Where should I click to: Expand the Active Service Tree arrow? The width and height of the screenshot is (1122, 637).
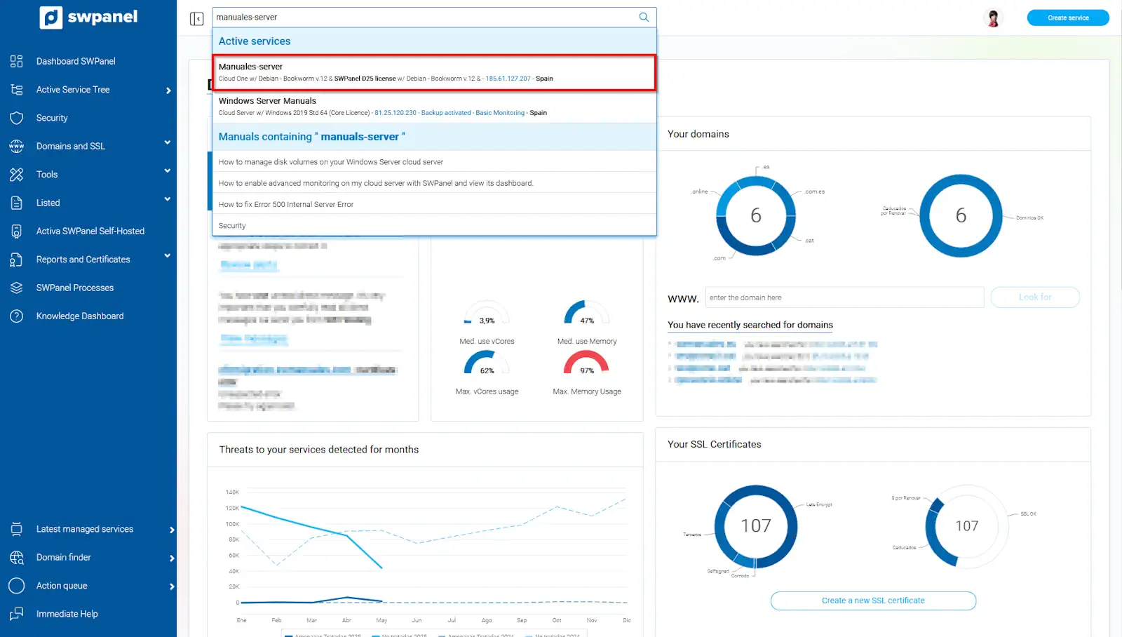[x=168, y=90]
